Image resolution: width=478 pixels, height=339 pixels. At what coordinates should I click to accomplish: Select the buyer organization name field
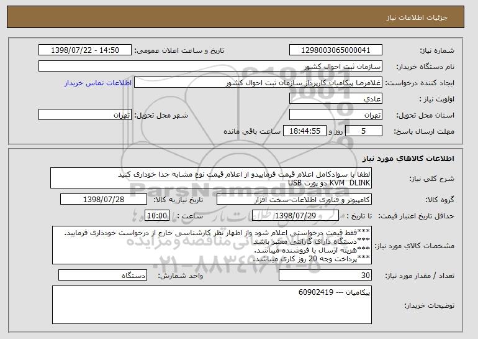pos(210,67)
